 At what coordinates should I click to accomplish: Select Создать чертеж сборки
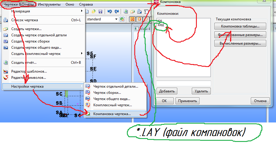point(44,41)
